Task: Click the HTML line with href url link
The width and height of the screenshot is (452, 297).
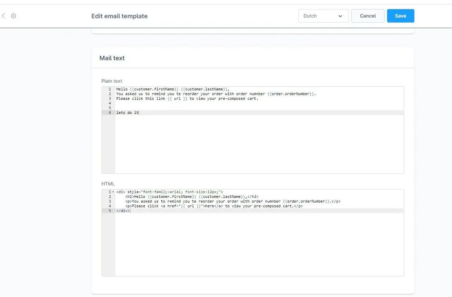Action: click(214, 206)
